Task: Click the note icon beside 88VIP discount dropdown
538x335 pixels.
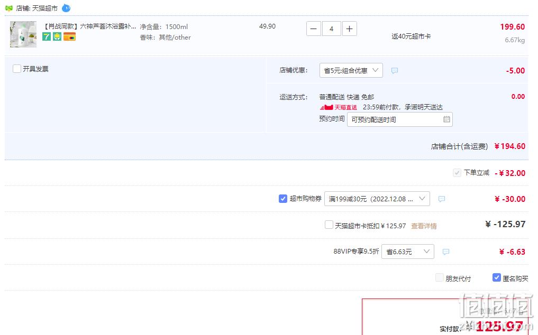Action: pyautogui.click(x=446, y=252)
